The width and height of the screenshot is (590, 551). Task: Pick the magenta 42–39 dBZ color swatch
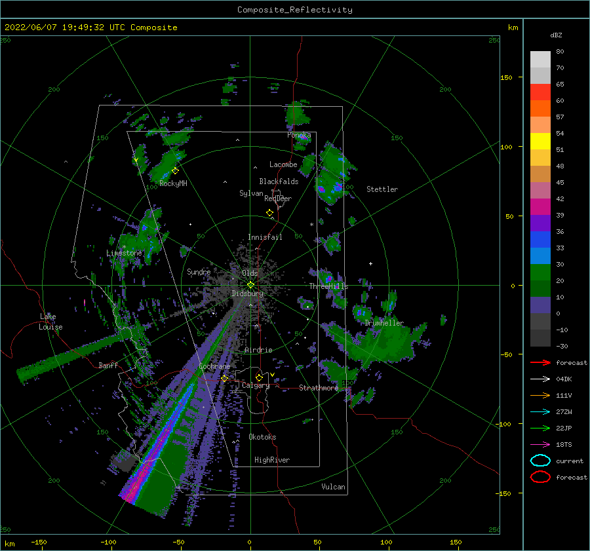[540, 207]
